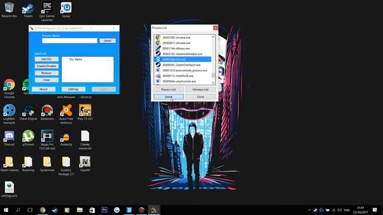Select the 00002380-chrome.exe process row
This screenshot has width=383, height=215.
pos(183,38)
